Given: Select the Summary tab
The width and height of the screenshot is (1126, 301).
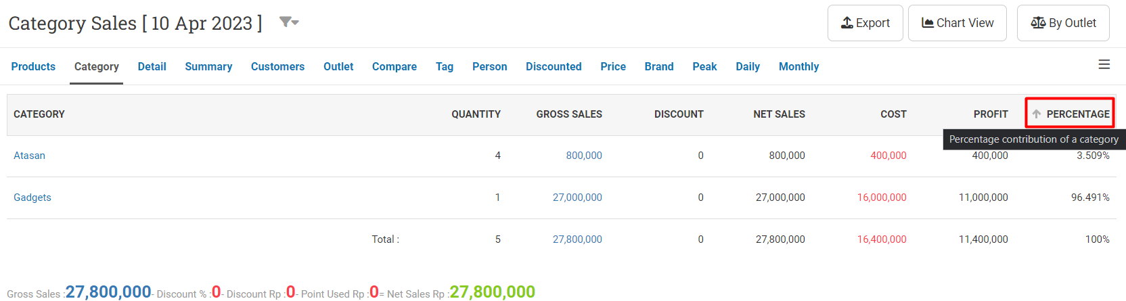Looking at the screenshot, I should point(208,66).
